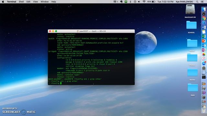Open the View menu
The image size is (207, 116).
(35, 2)
